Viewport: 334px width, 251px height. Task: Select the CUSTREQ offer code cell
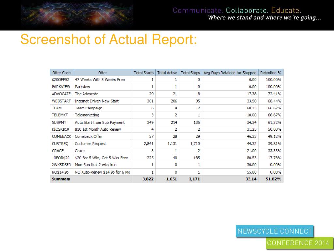(x=61, y=144)
